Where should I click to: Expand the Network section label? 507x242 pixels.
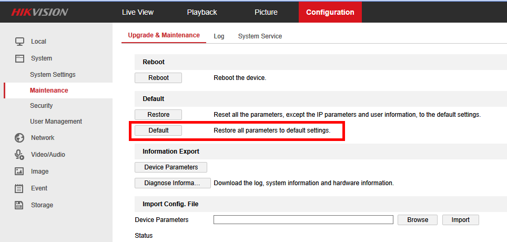pyautogui.click(x=43, y=138)
